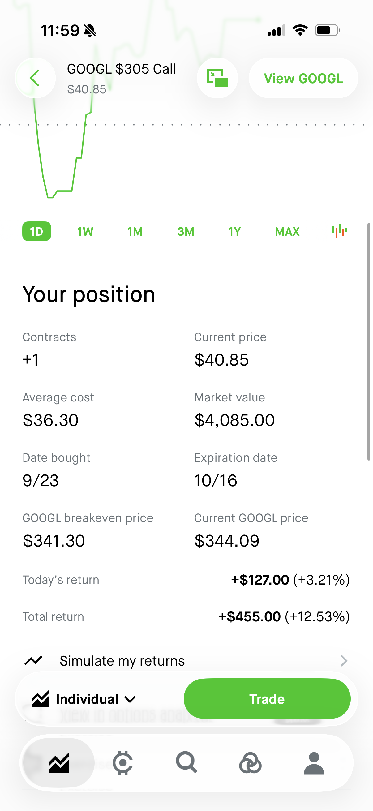This screenshot has width=373, height=811.
Task: Open Simulate my returns chevron
Action: pos(344,660)
